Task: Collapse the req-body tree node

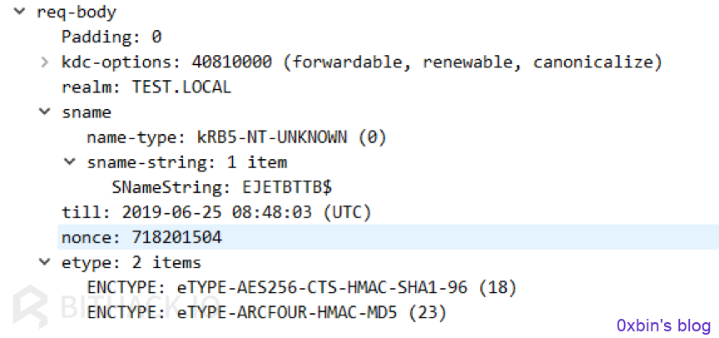Action: click(x=19, y=12)
